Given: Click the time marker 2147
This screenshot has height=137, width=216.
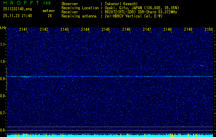Looking at the screenshot, I should pyautogui.click(x=147, y=29).
